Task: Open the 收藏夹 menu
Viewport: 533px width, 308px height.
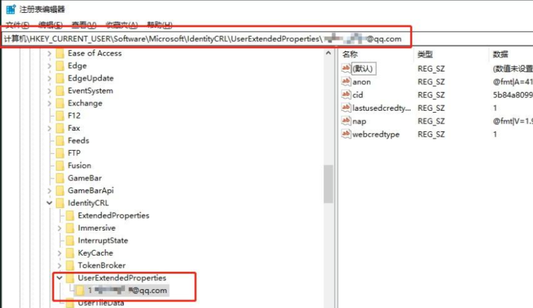Action: [121, 24]
